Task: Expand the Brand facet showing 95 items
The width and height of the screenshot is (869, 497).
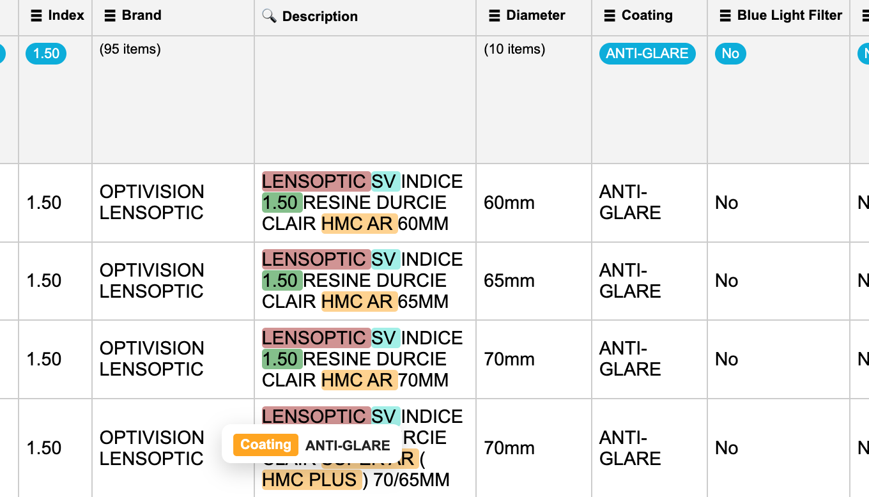Action: click(x=130, y=49)
